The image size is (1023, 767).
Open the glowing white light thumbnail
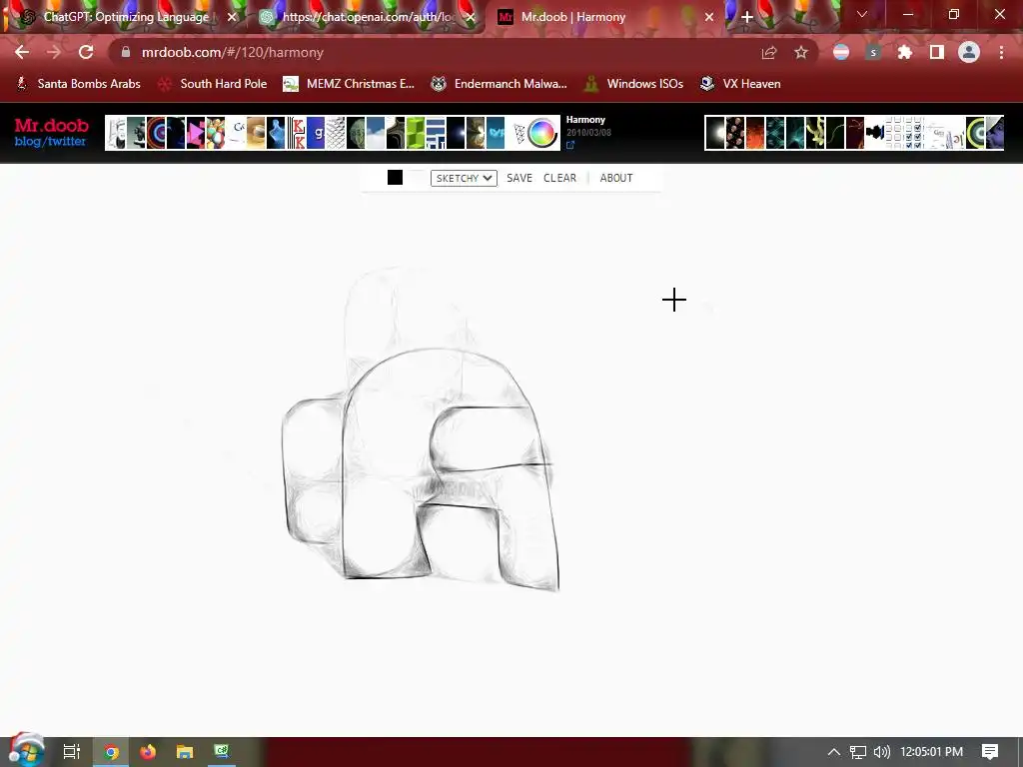(x=715, y=133)
